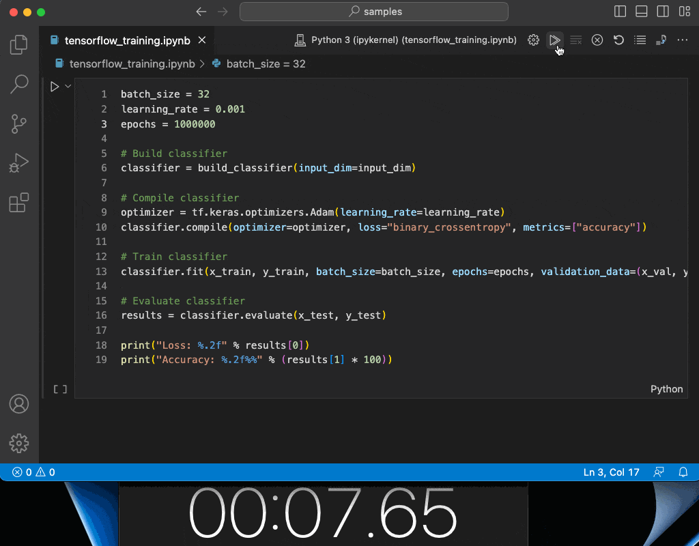Click the errors and warnings status item
699x546 pixels.
31,472
